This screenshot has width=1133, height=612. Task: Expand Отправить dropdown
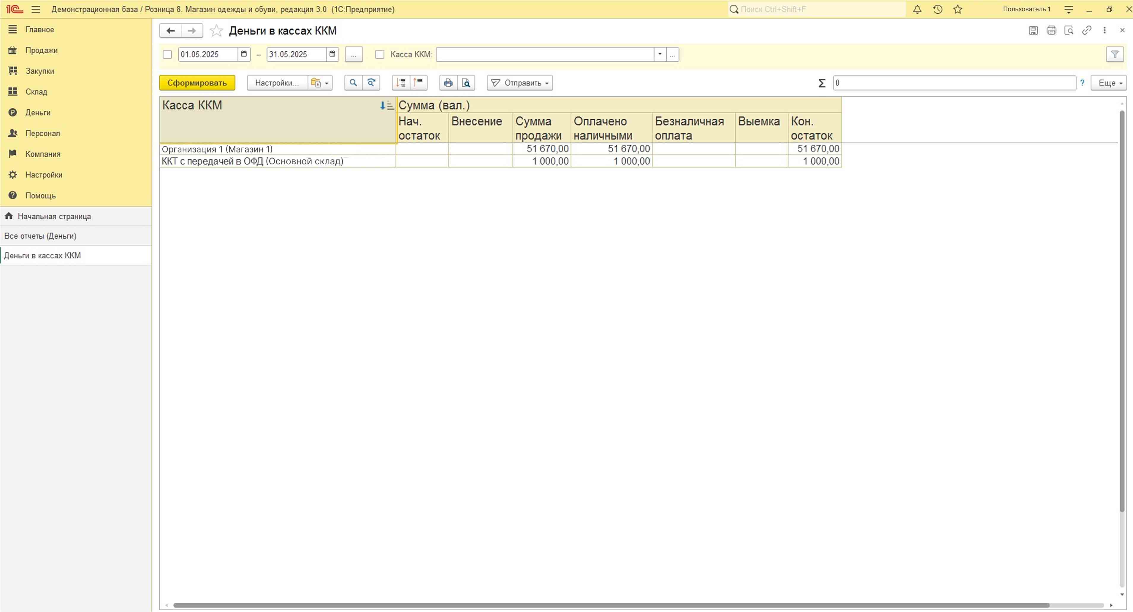point(520,83)
